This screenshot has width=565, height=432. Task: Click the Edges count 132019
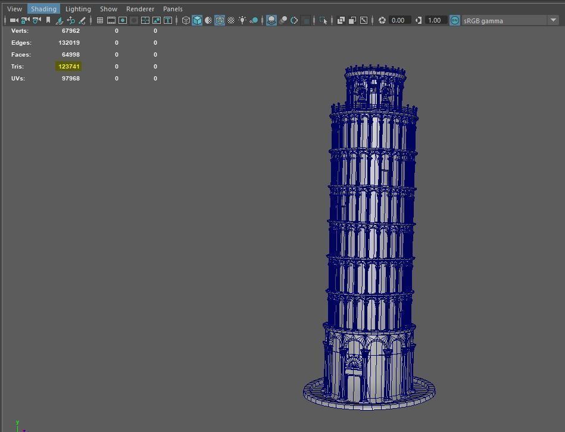click(x=69, y=42)
